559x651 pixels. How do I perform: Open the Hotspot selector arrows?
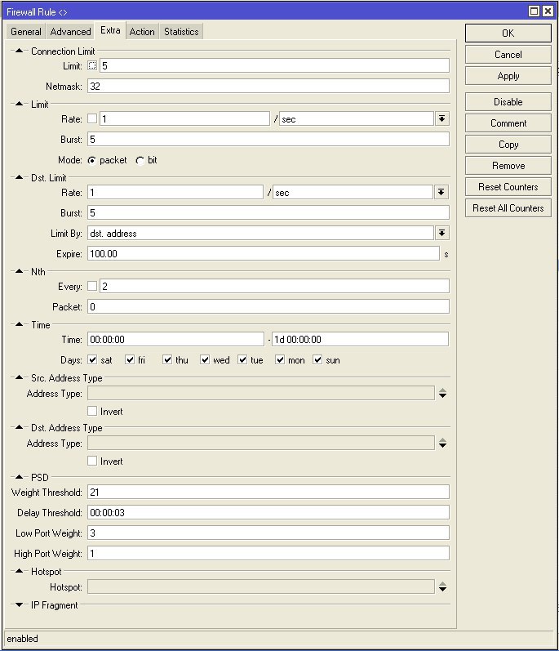click(442, 587)
